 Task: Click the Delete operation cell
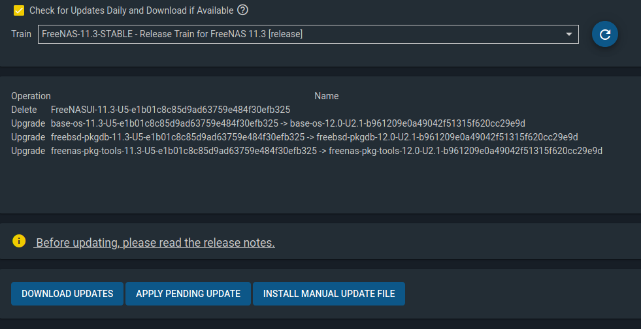pyautogui.click(x=24, y=110)
